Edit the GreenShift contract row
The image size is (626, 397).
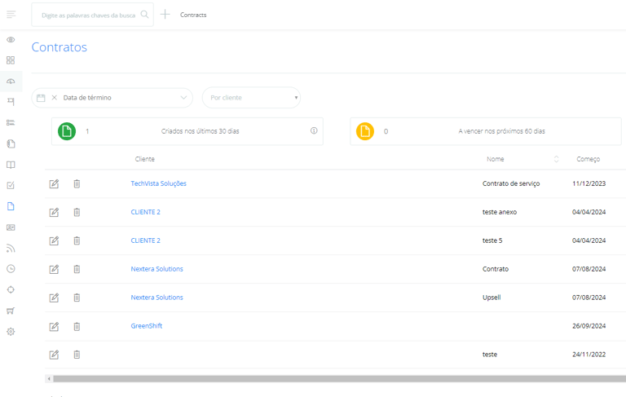click(x=54, y=326)
